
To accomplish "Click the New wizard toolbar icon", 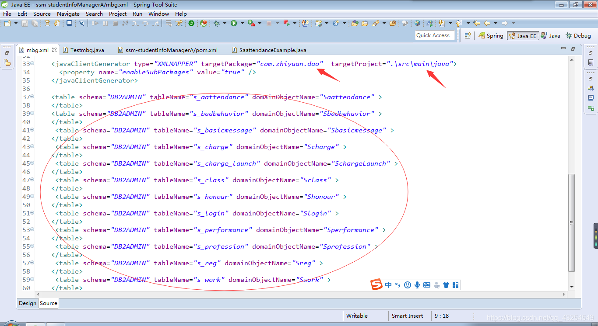I will (7, 23).
